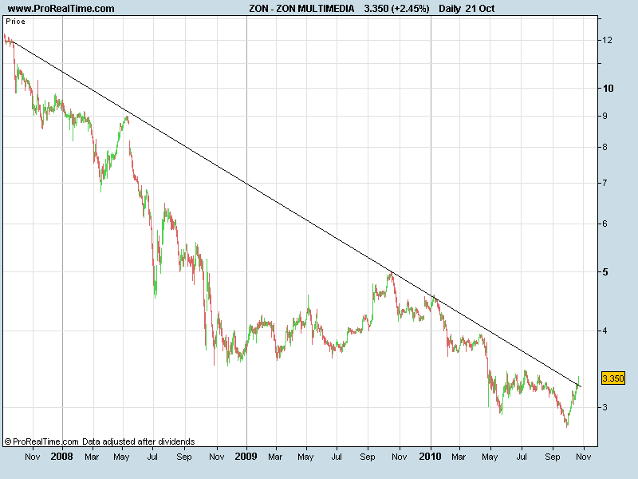638x479 pixels.
Task: Click the 9 price axis label
Action: 605,116
